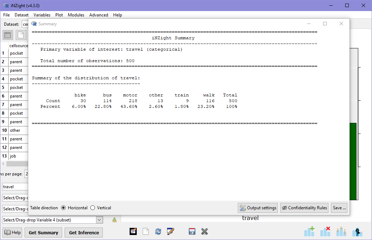Select the Vertical table direction radio button
This screenshot has width=372, height=240.
tap(92, 207)
